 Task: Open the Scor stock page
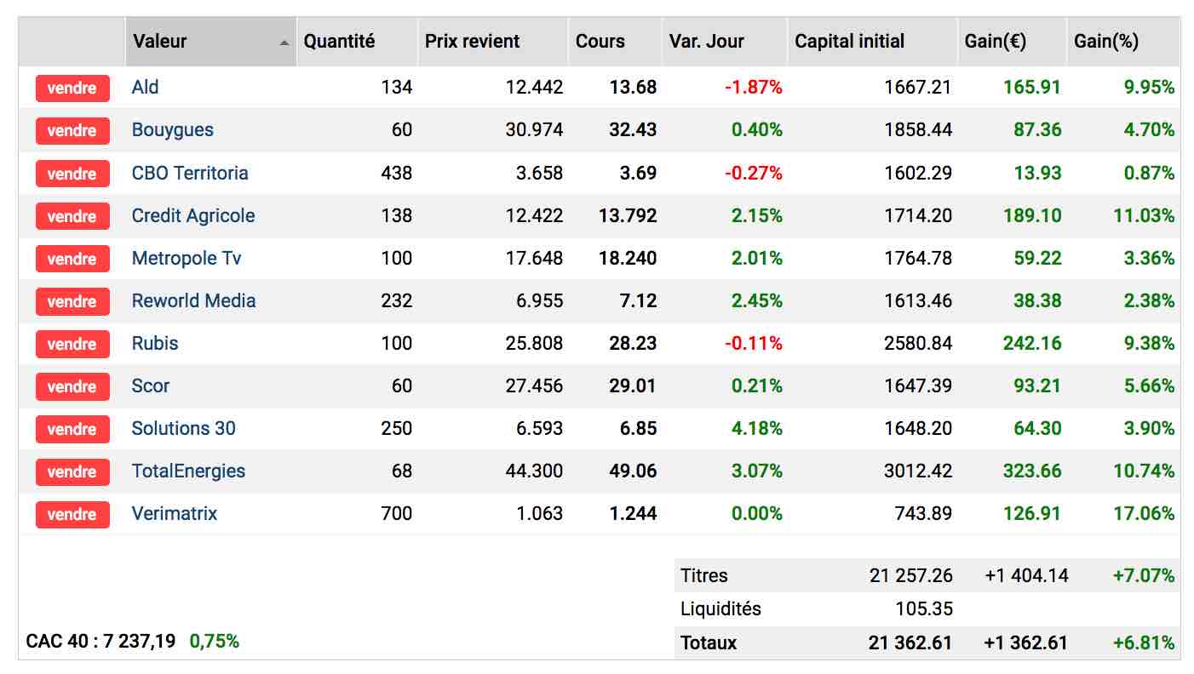[151, 386]
